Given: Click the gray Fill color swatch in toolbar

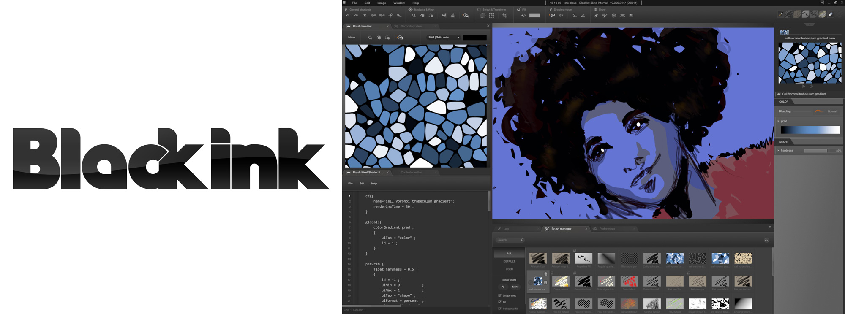Looking at the screenshot, I should [x=534, y=16].
